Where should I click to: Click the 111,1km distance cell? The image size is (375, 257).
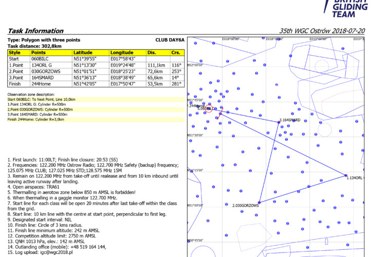tap(158, 65)
